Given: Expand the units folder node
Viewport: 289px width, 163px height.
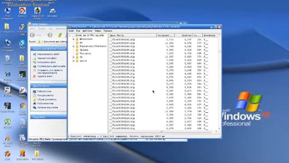Looking at the screenshot, I should coord(74,61).
